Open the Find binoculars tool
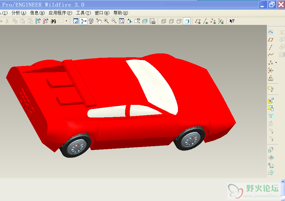The height and width of the screenshot is (201, 285). pyautogui.click(x=53, y=21)
